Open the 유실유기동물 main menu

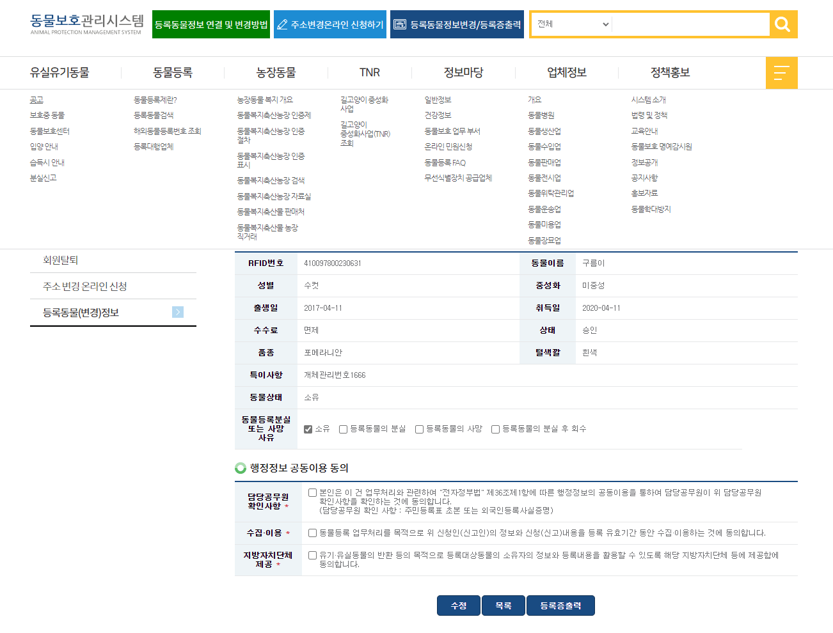(x=59, y=72)
